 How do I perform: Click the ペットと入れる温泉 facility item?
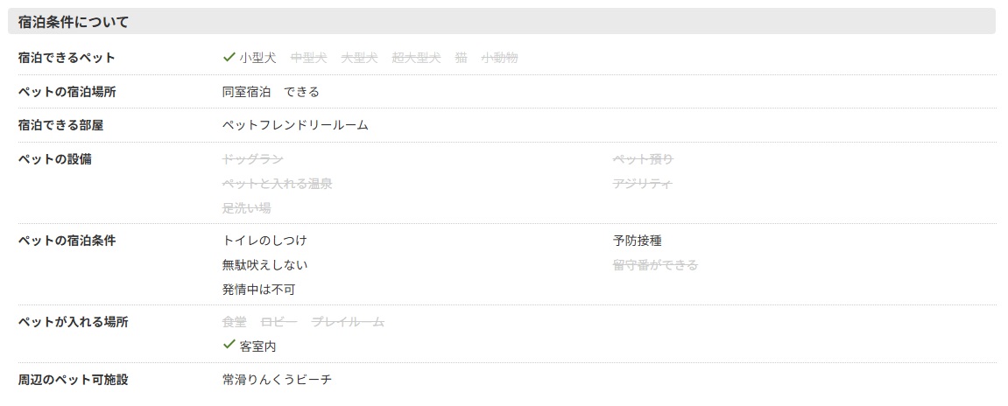tap(277, 184)
